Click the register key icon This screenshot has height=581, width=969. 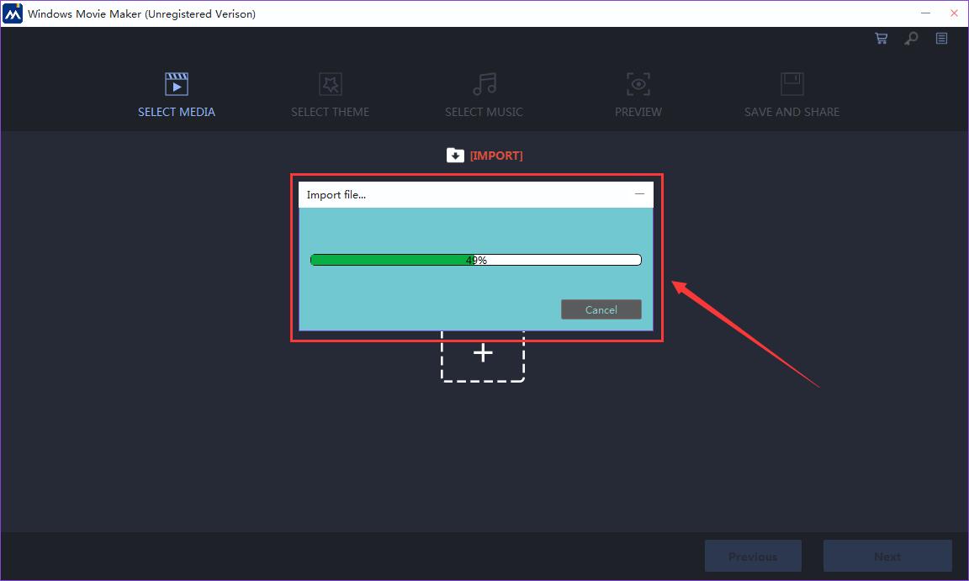[x=911, y=39]
